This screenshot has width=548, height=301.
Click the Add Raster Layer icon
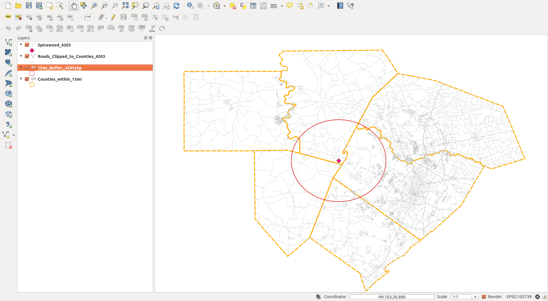9,52
